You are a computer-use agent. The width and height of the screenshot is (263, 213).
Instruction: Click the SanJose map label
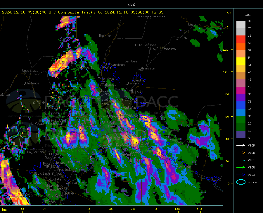131,61
